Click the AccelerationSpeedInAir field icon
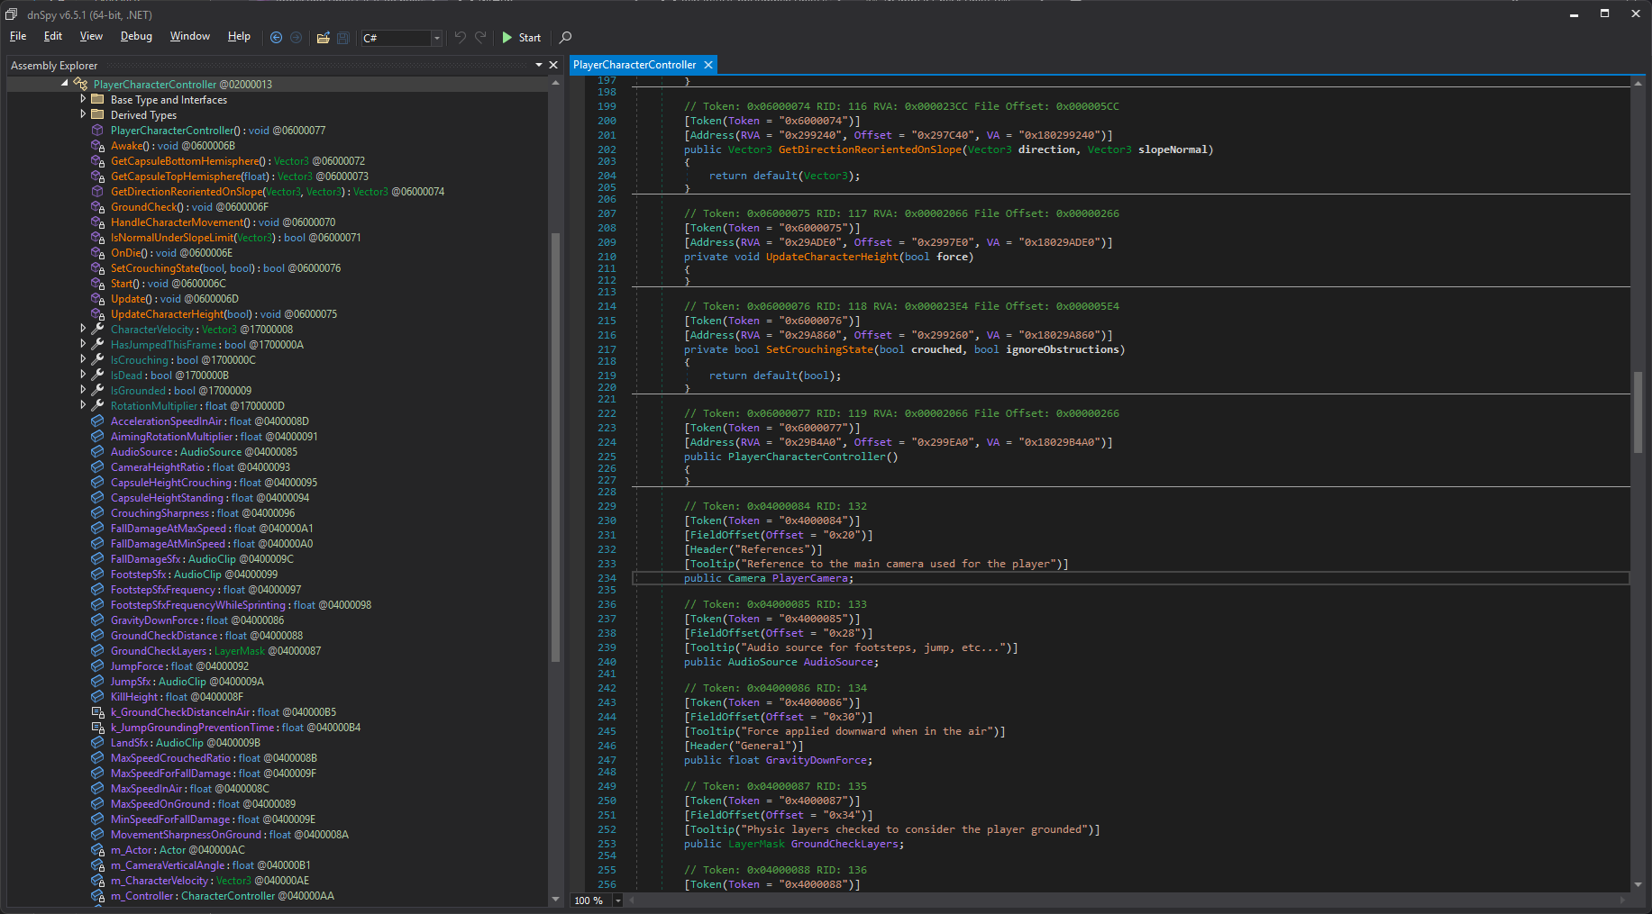Viewport: 1652px width, 914px height. point(97,421)
